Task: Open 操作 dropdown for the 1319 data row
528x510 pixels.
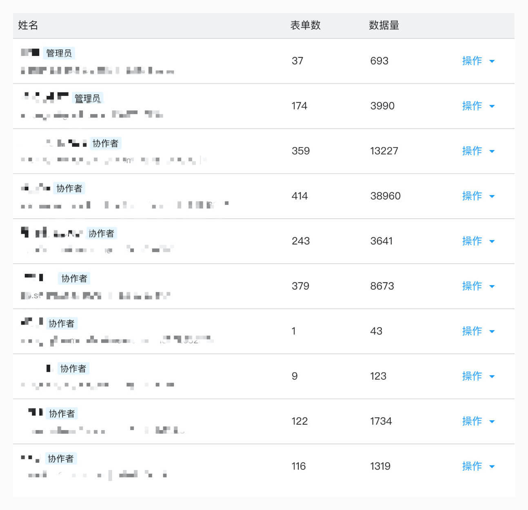Action: pos(478,466)
